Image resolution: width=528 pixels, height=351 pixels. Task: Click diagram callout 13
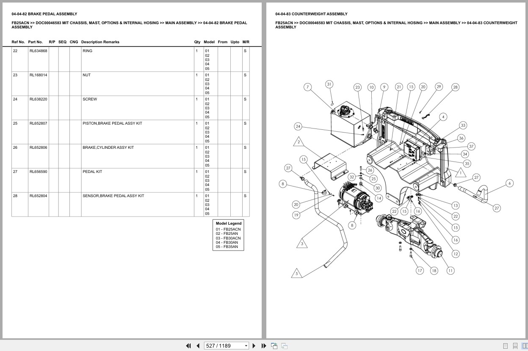(x=456, y=205)
